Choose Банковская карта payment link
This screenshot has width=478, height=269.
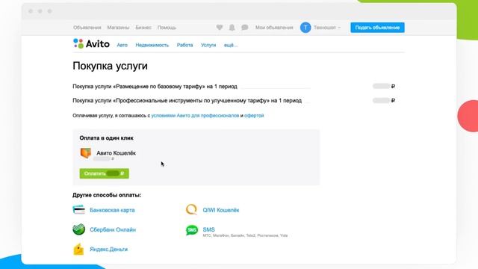(x=112, y=210)
